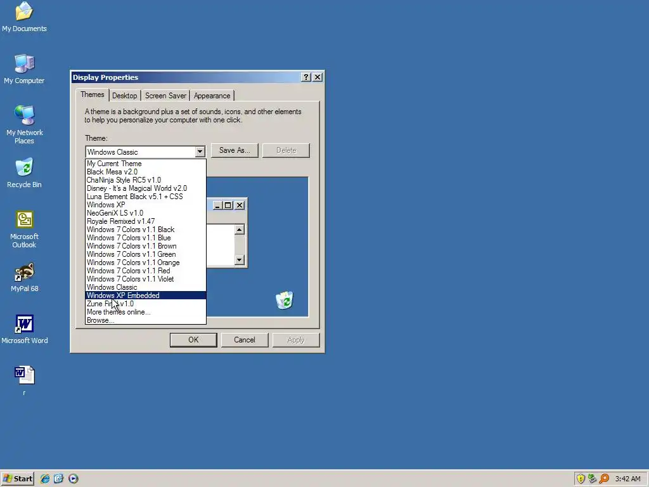
Task: Choose My Current Theme from list
Action: 146,164
